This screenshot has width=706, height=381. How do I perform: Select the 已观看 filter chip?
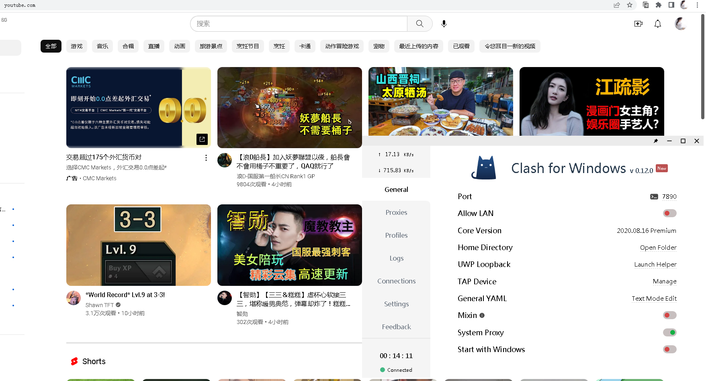pos(461,46)
